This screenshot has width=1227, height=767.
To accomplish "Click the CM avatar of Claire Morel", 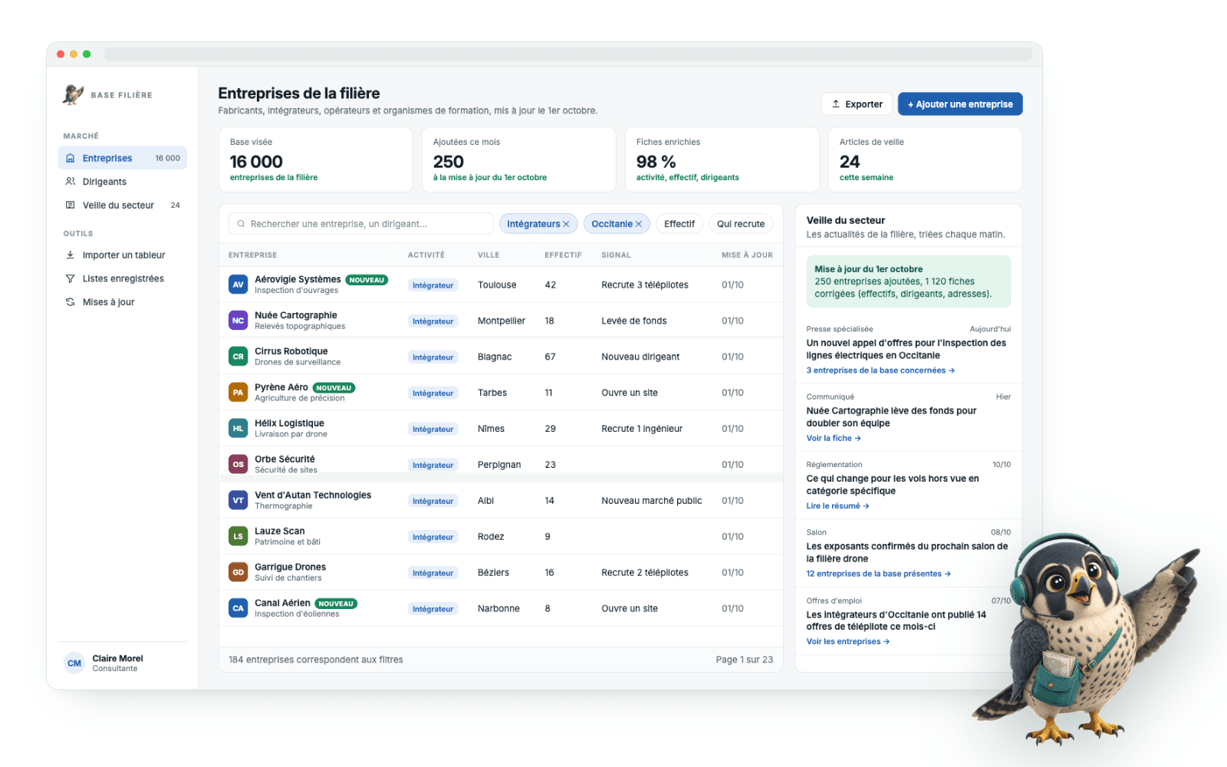I will coord(74,663).
